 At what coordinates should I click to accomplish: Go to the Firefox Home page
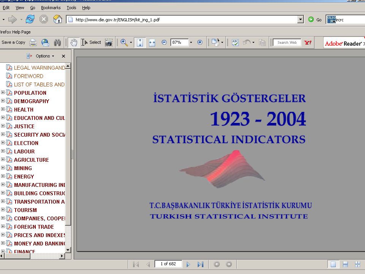[x=57, y=19]
